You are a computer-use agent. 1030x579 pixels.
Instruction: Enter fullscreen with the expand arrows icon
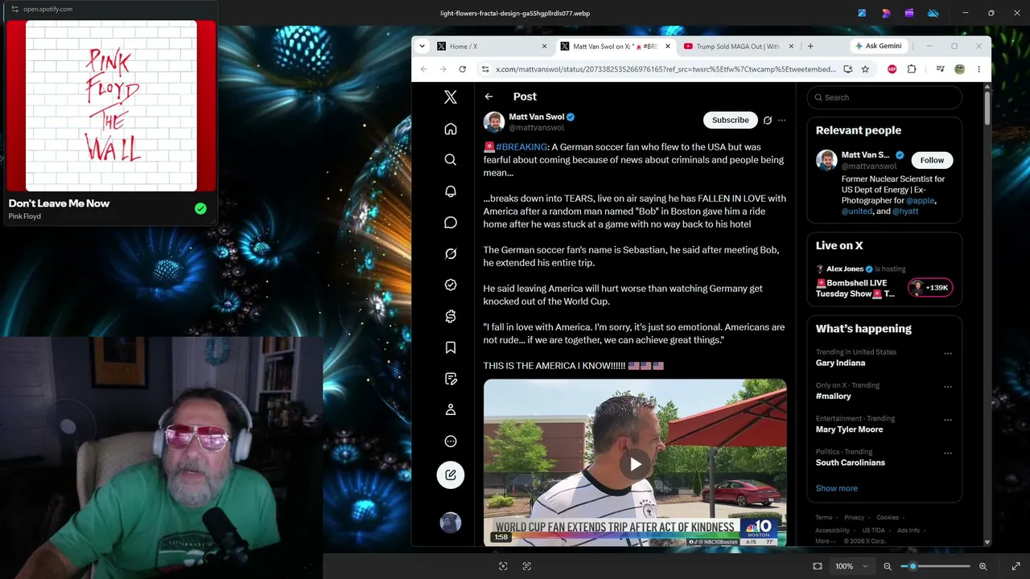(x=1016, y=566)
